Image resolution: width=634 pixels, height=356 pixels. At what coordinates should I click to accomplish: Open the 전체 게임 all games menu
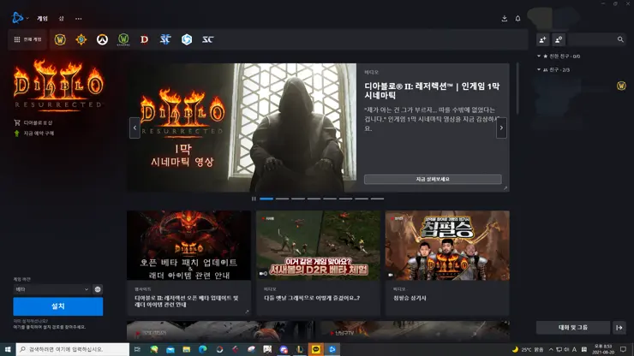pos(28,39)
